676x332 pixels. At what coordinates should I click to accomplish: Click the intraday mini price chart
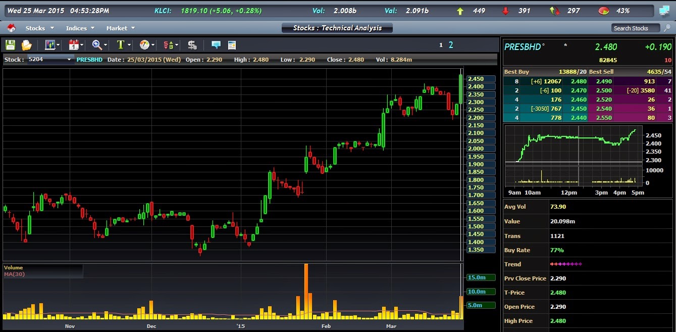[574, 145]
